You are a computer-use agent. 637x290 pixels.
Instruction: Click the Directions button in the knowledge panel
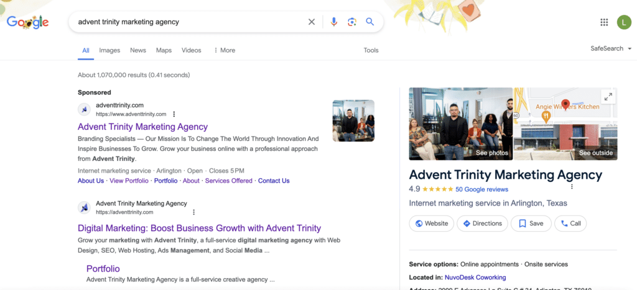[482, 224]
